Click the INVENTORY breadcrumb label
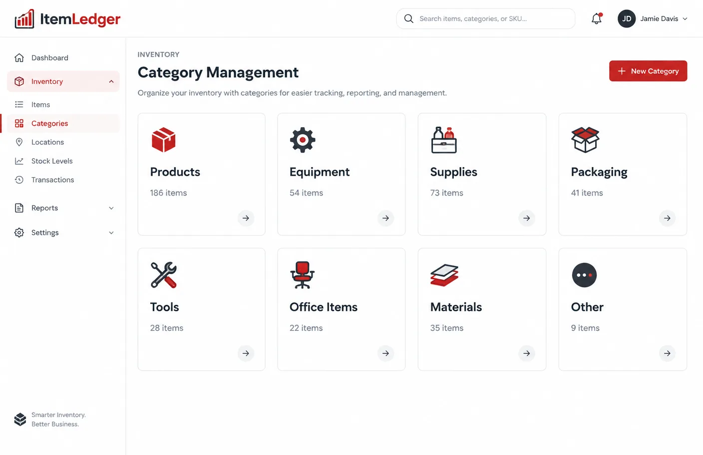Image resolution: width=703 pixels, height=455 pixels. (158, 54)
